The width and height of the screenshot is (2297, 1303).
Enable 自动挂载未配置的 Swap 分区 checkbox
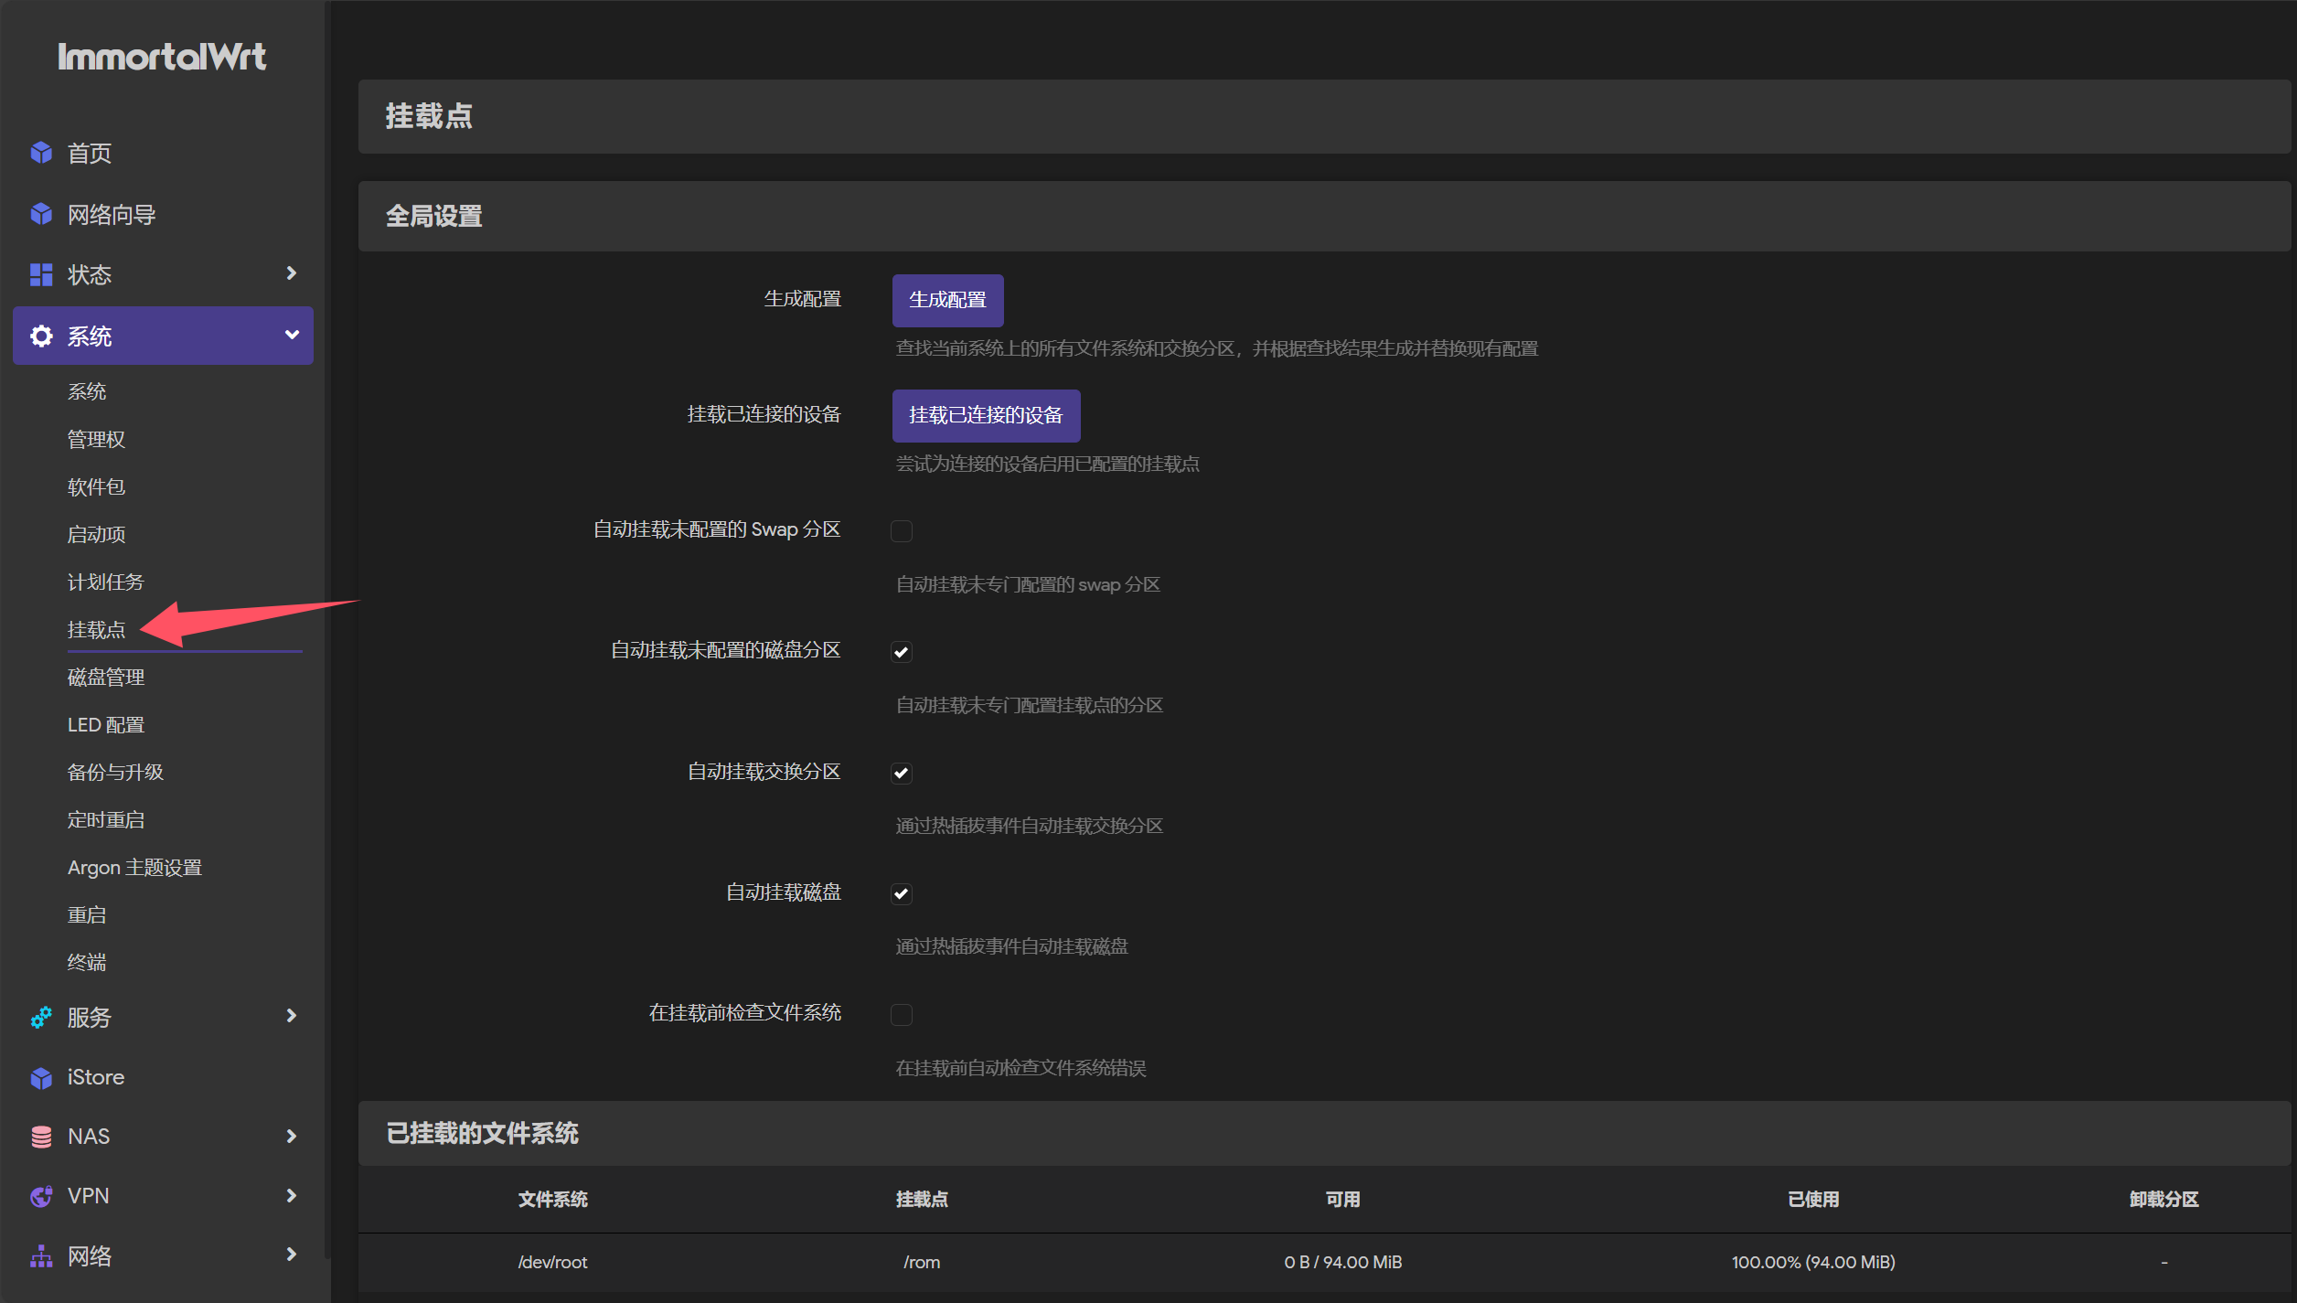click(x=902, y=531)
